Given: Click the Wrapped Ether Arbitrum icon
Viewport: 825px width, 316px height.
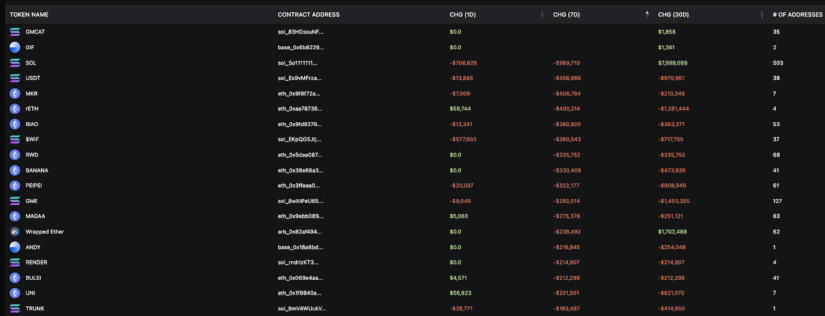Looking at the screenshot, I should 15,232.
